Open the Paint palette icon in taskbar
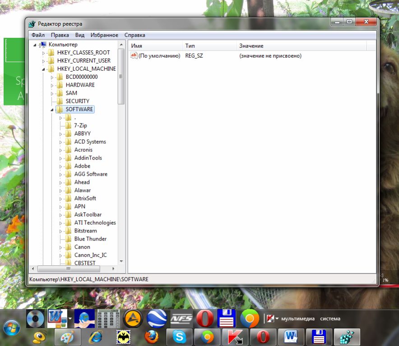399x346 pixels. pyautogui.click(x=68, y=337)
